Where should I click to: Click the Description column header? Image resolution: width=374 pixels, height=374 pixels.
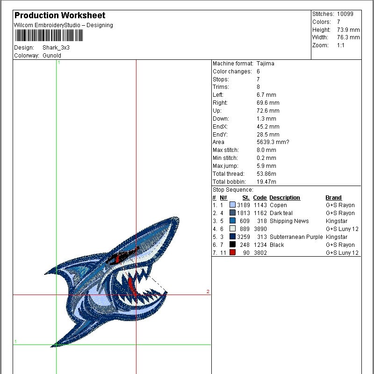pos(285,197)
